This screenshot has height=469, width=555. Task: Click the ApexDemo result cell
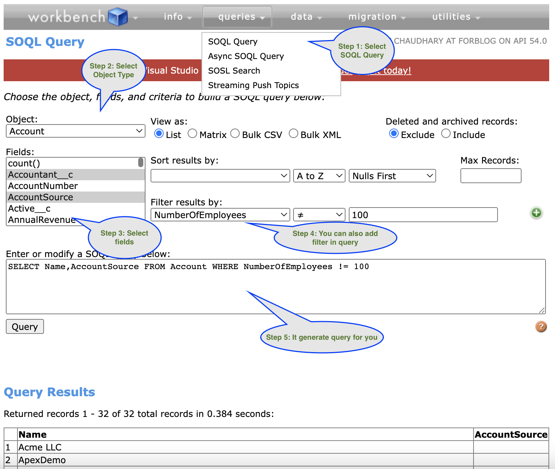tap(245, 460)
